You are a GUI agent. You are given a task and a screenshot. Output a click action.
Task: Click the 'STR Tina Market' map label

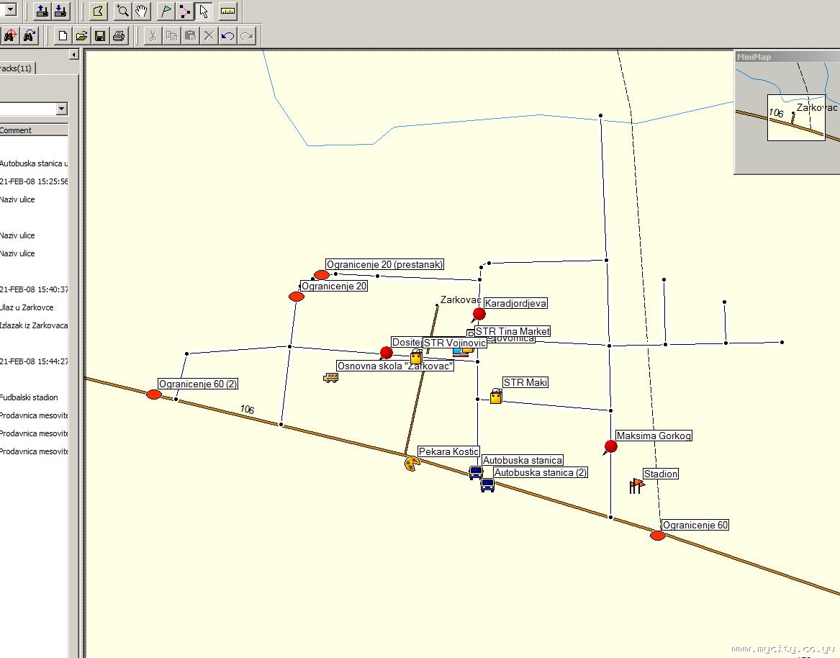click(x=512, y=331)
